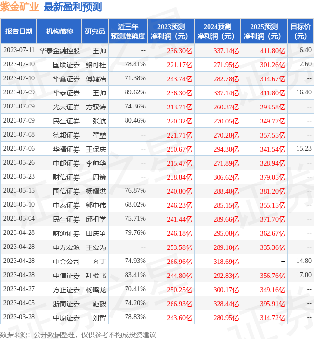Click researcher name 郭中伟
Image resolution: width=314 pixels, height=339 pixels.
point(96,205)
